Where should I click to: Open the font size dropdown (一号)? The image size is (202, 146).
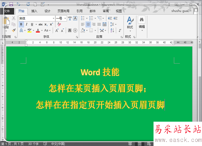[65, 18]
